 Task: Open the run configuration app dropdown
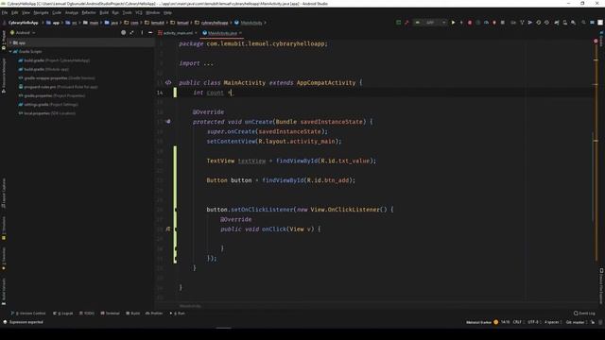click(x=431, y=23)
